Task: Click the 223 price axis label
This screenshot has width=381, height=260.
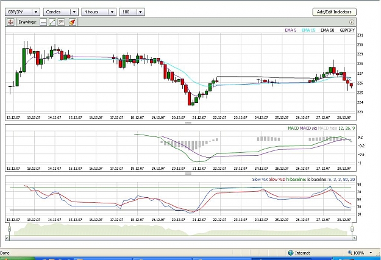Action: point(360,112)
